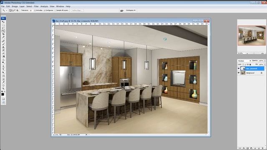Select the Lasso tool

3,28
